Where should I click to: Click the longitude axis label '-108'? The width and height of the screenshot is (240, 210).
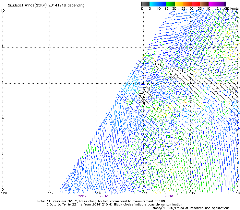[x=190, y=193]
